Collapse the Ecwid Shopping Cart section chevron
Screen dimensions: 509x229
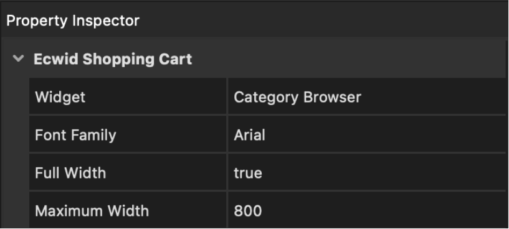coord(18,58)
